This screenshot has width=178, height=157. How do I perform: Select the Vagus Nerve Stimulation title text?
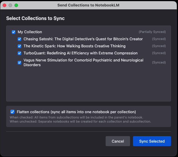83,63
